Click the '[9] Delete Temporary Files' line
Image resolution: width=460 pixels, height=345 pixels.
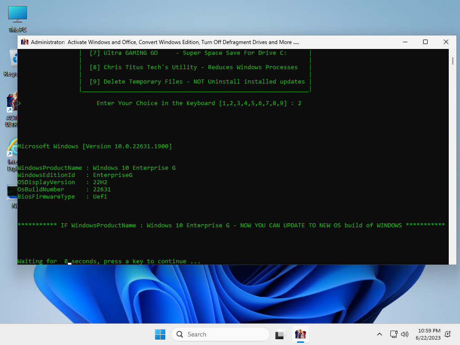tap(197, 82)
